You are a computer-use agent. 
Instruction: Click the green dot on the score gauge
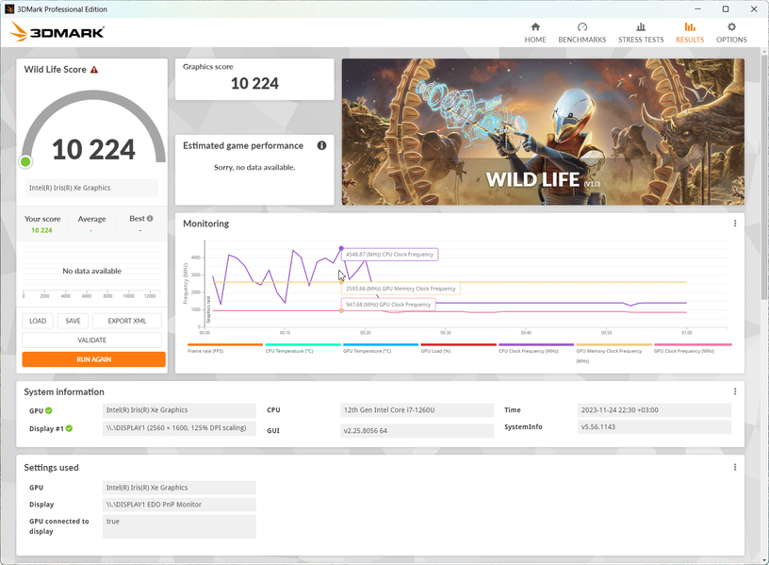[25, 161]
